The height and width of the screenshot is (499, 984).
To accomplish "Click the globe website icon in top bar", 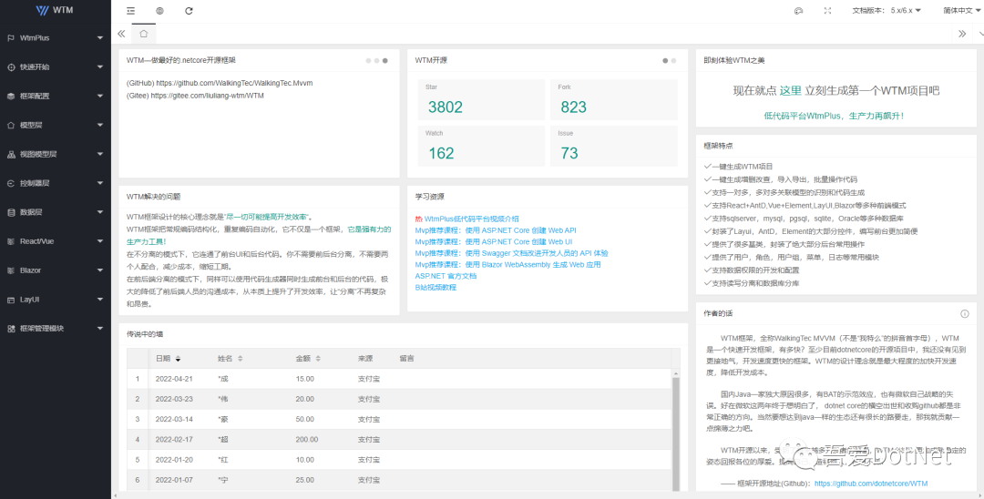I will point(159,11).
